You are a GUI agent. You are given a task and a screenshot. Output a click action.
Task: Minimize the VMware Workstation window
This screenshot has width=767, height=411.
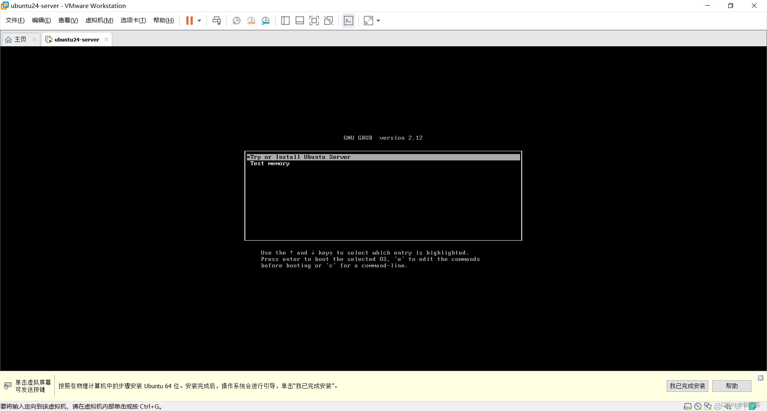(707, 6)
